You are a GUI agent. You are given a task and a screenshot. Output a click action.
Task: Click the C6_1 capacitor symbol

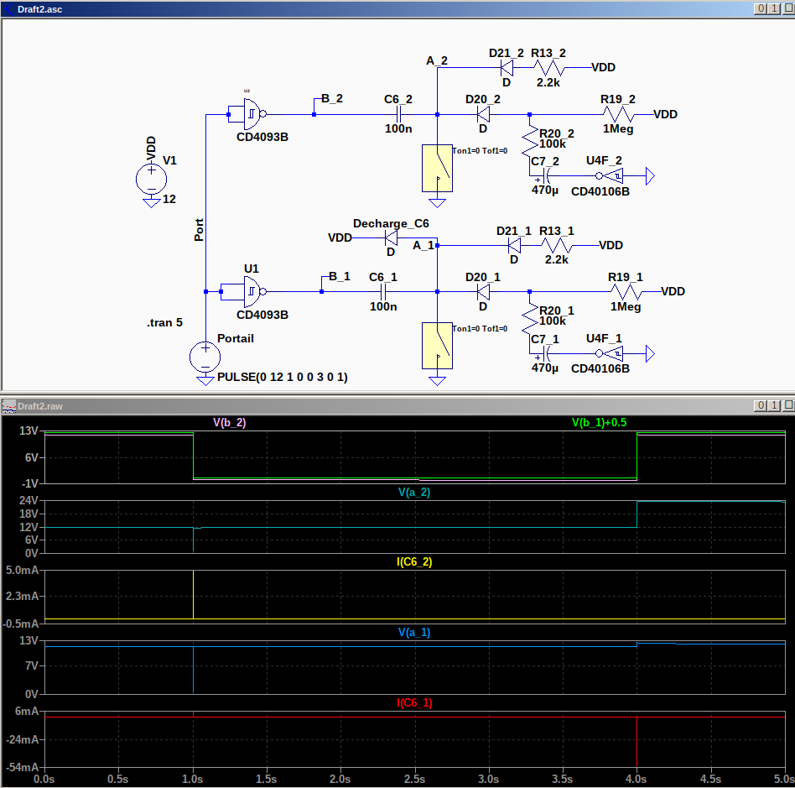pyautogui.click(x=383, y=292)
